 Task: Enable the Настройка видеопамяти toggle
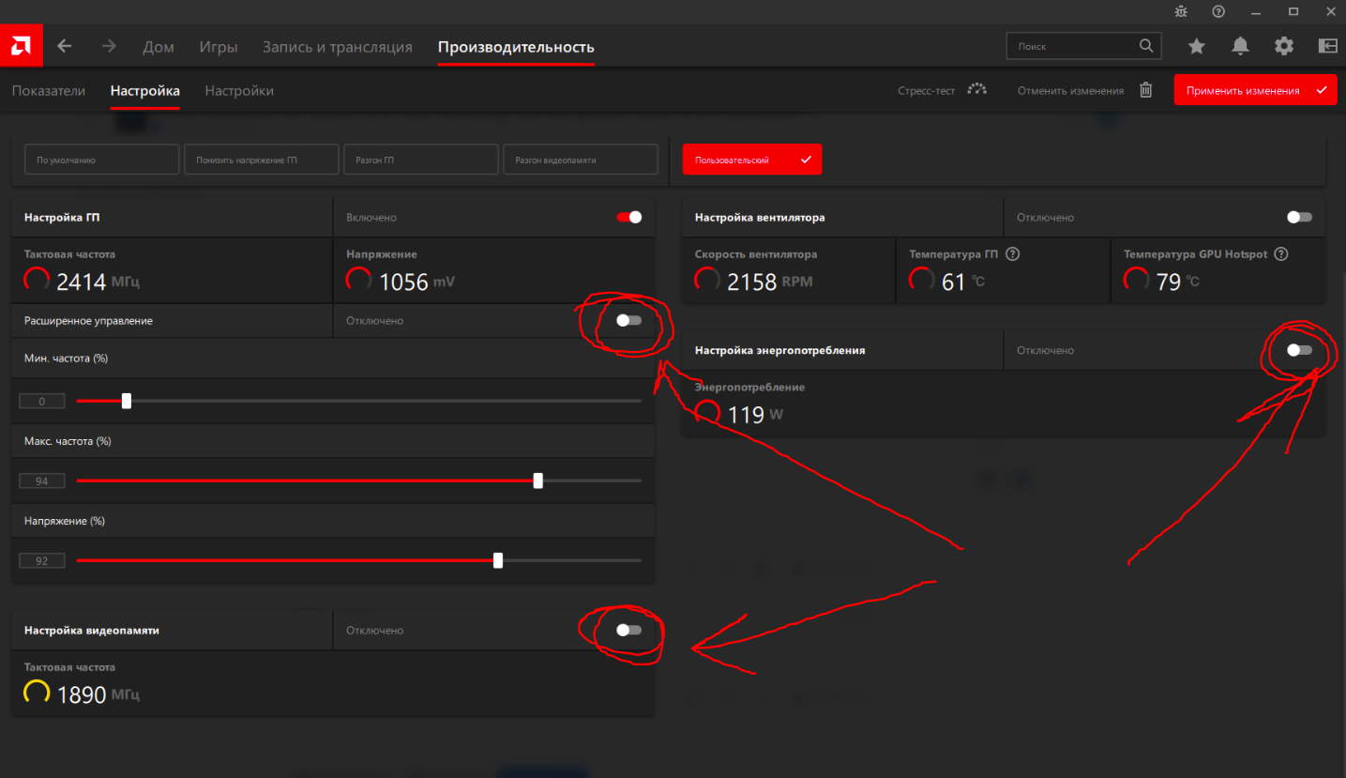[629, 630]
